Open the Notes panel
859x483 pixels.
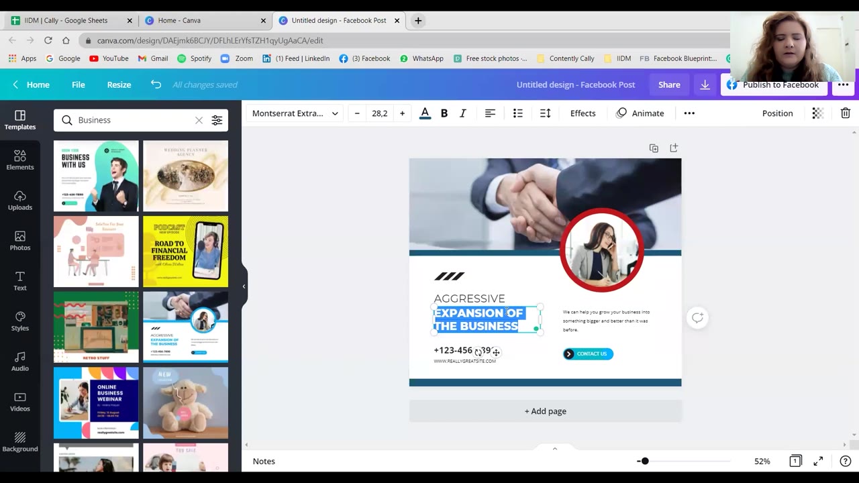[264, 461]
